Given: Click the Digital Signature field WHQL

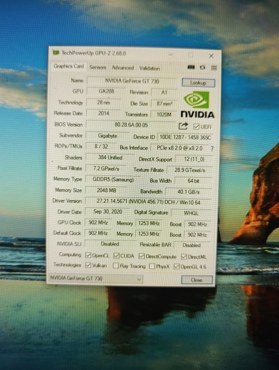Looking at the screenshot, I should [x=191, y=213].
